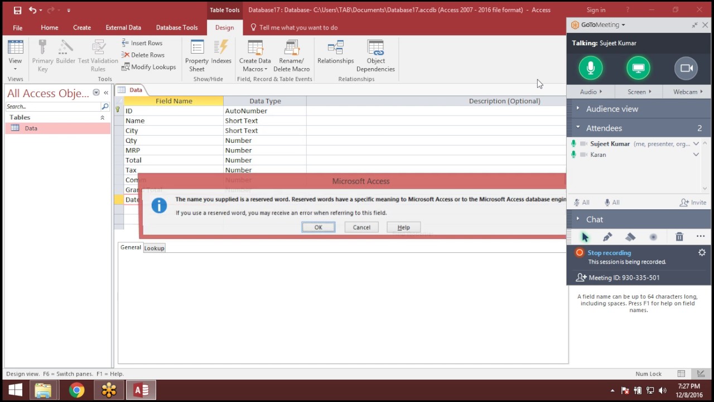
Task: Click Delete Rows in Tools group
Action: coord(143,55)
